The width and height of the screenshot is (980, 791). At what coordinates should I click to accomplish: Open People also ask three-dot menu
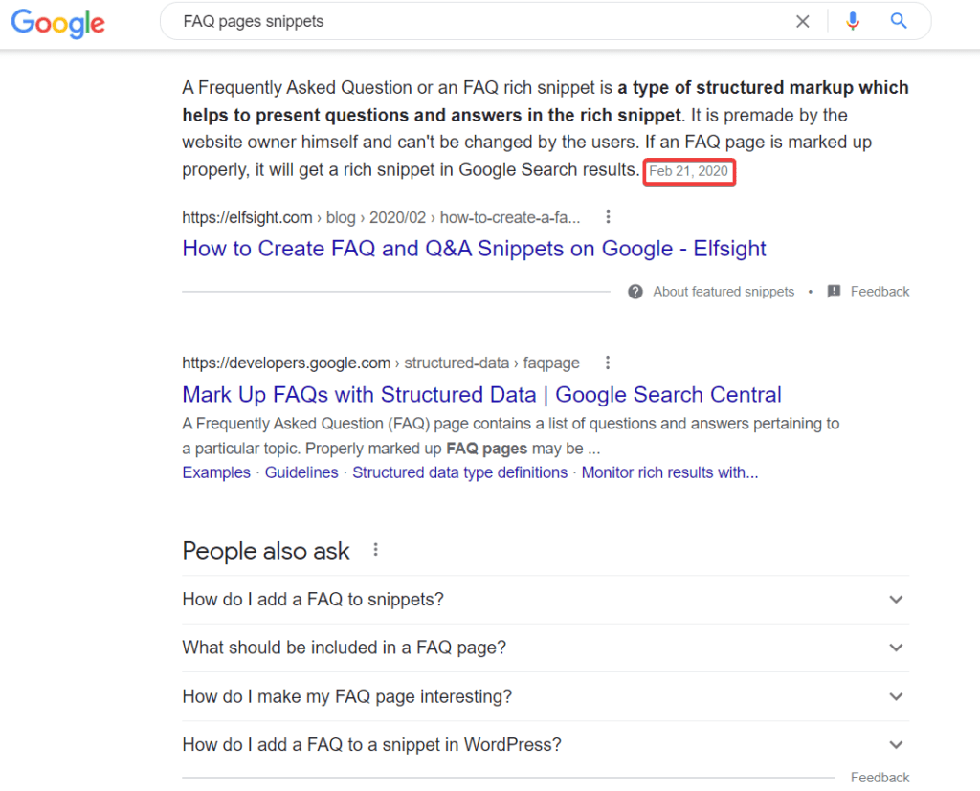pyautogui.click(x=376, y=550)
